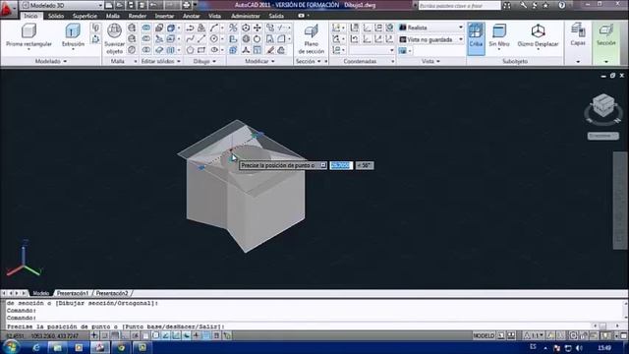629x354 pixels.
Task: Open the Salida ribbon tab
Action: 276,16
